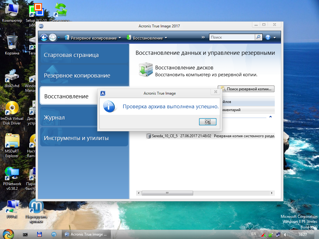
Task: Select Резервное копирование in sidebar
Action: click(84, 75)
